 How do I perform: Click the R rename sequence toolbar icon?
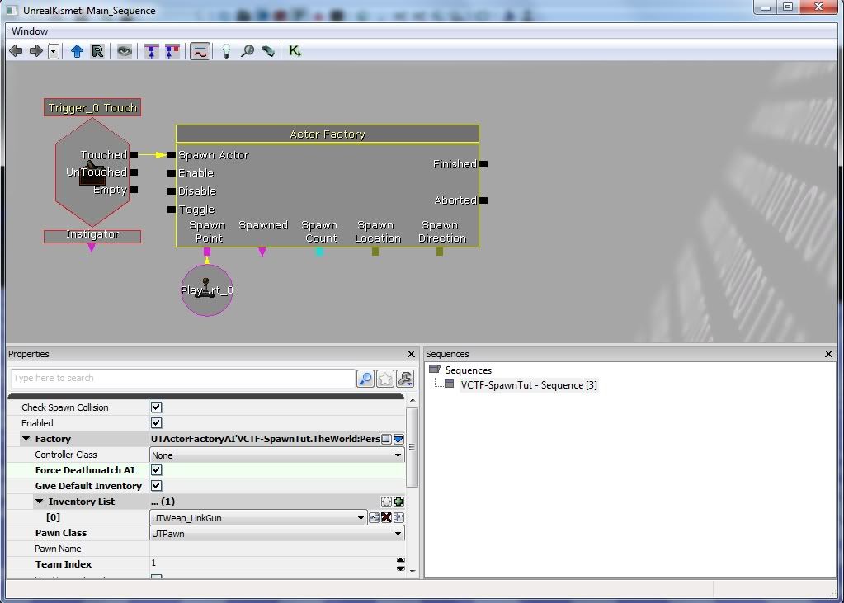97,51
